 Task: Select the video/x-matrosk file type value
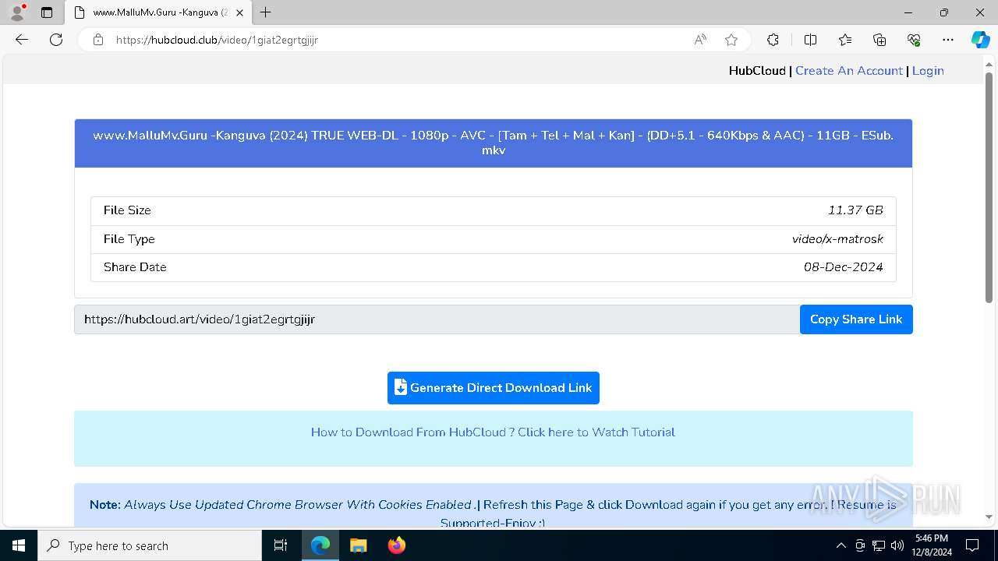pos(837,239)
